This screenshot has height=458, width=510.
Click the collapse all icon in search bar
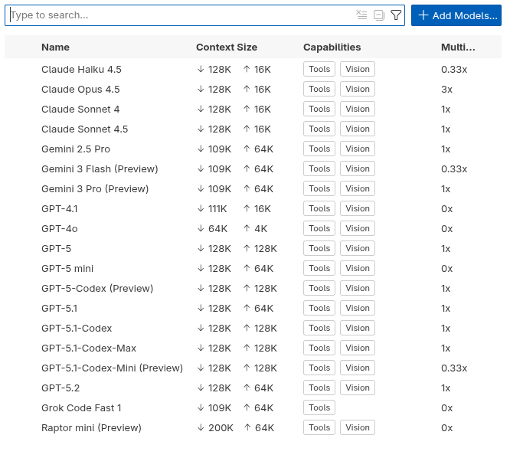click(378, 15)
